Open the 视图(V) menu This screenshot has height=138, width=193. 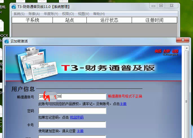tap(83, 14)
